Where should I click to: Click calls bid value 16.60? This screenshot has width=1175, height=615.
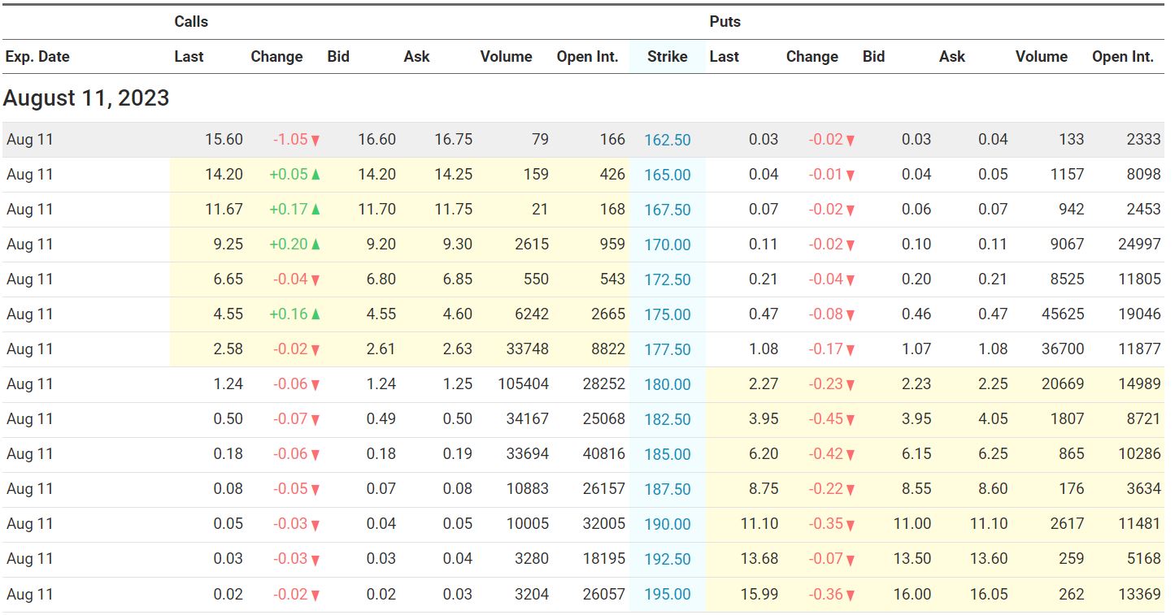click(377, 140)
